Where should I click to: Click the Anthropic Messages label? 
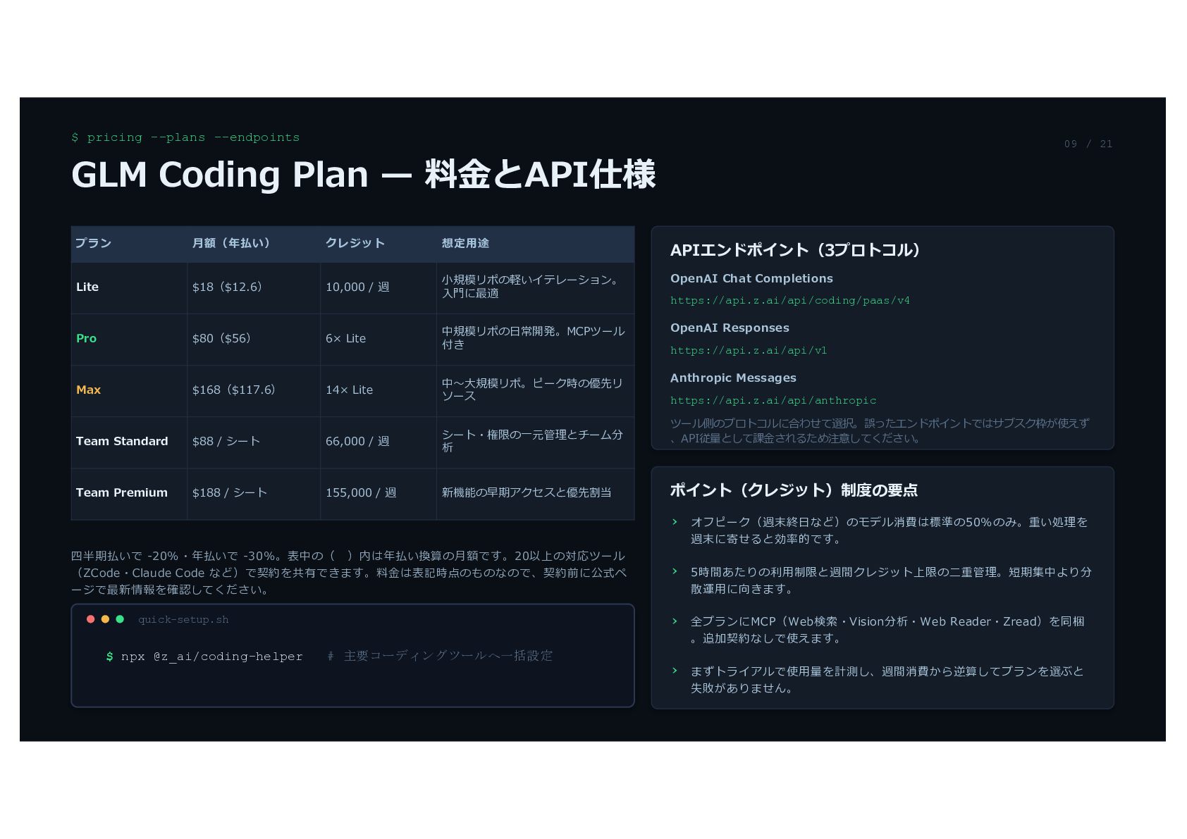point(733,378)
